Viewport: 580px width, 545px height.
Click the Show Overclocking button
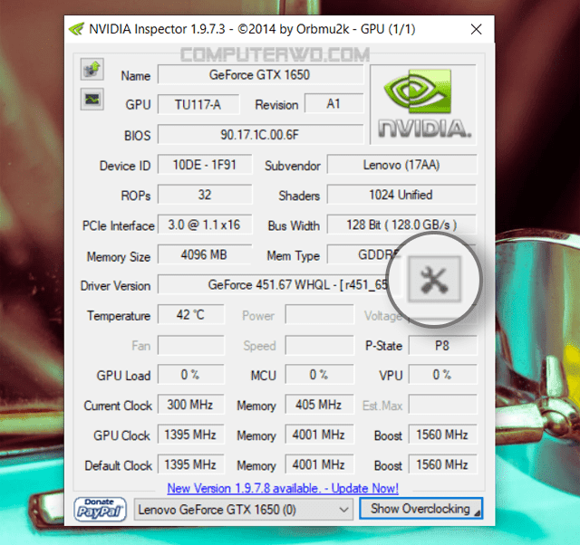(x=420, y=509)
